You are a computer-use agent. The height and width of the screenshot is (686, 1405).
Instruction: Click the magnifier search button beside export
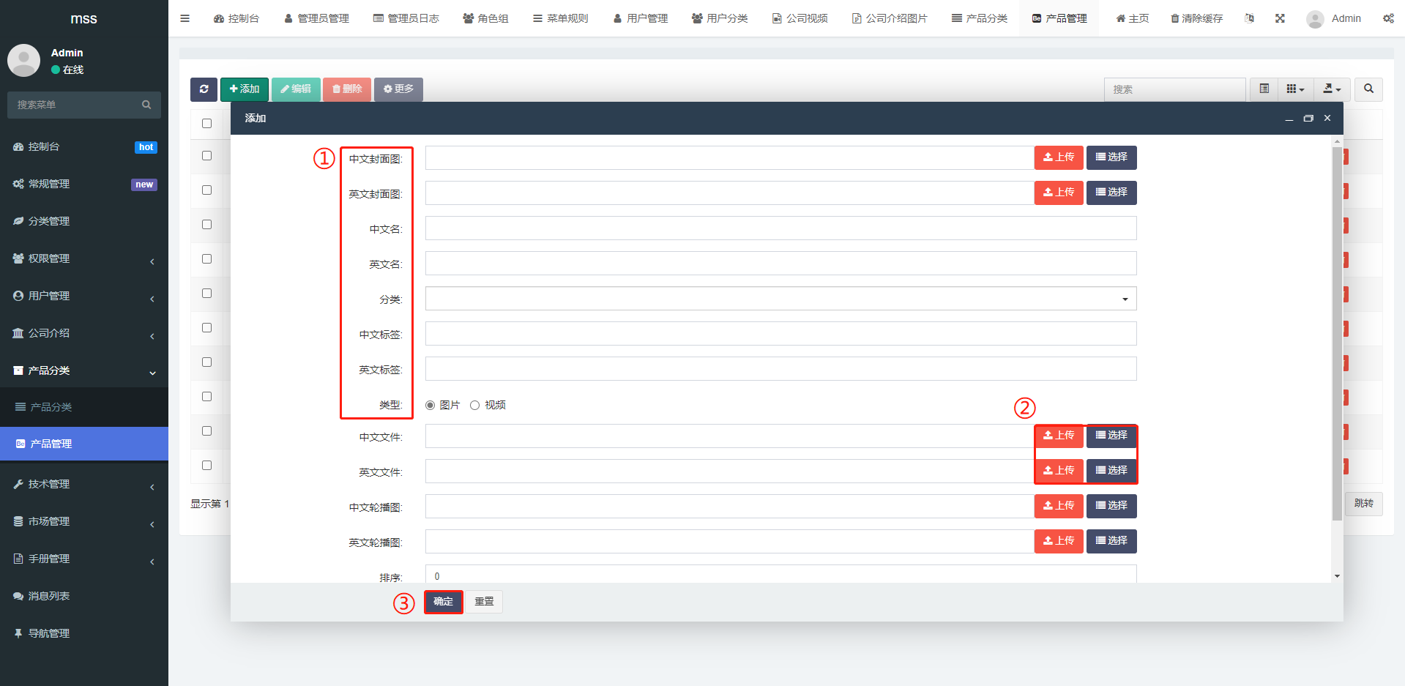click(x=1368, y=89)
